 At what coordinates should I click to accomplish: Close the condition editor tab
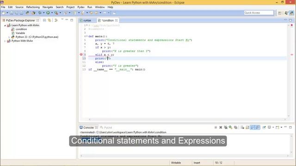tap(116, 20)
